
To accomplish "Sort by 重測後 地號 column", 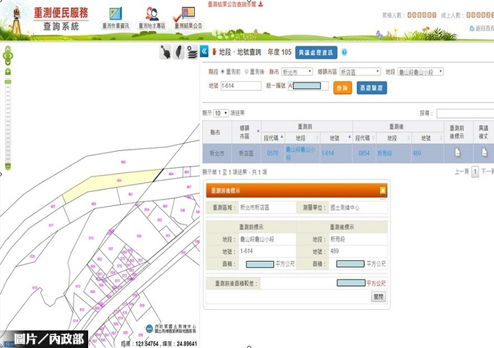I will 428,138.
